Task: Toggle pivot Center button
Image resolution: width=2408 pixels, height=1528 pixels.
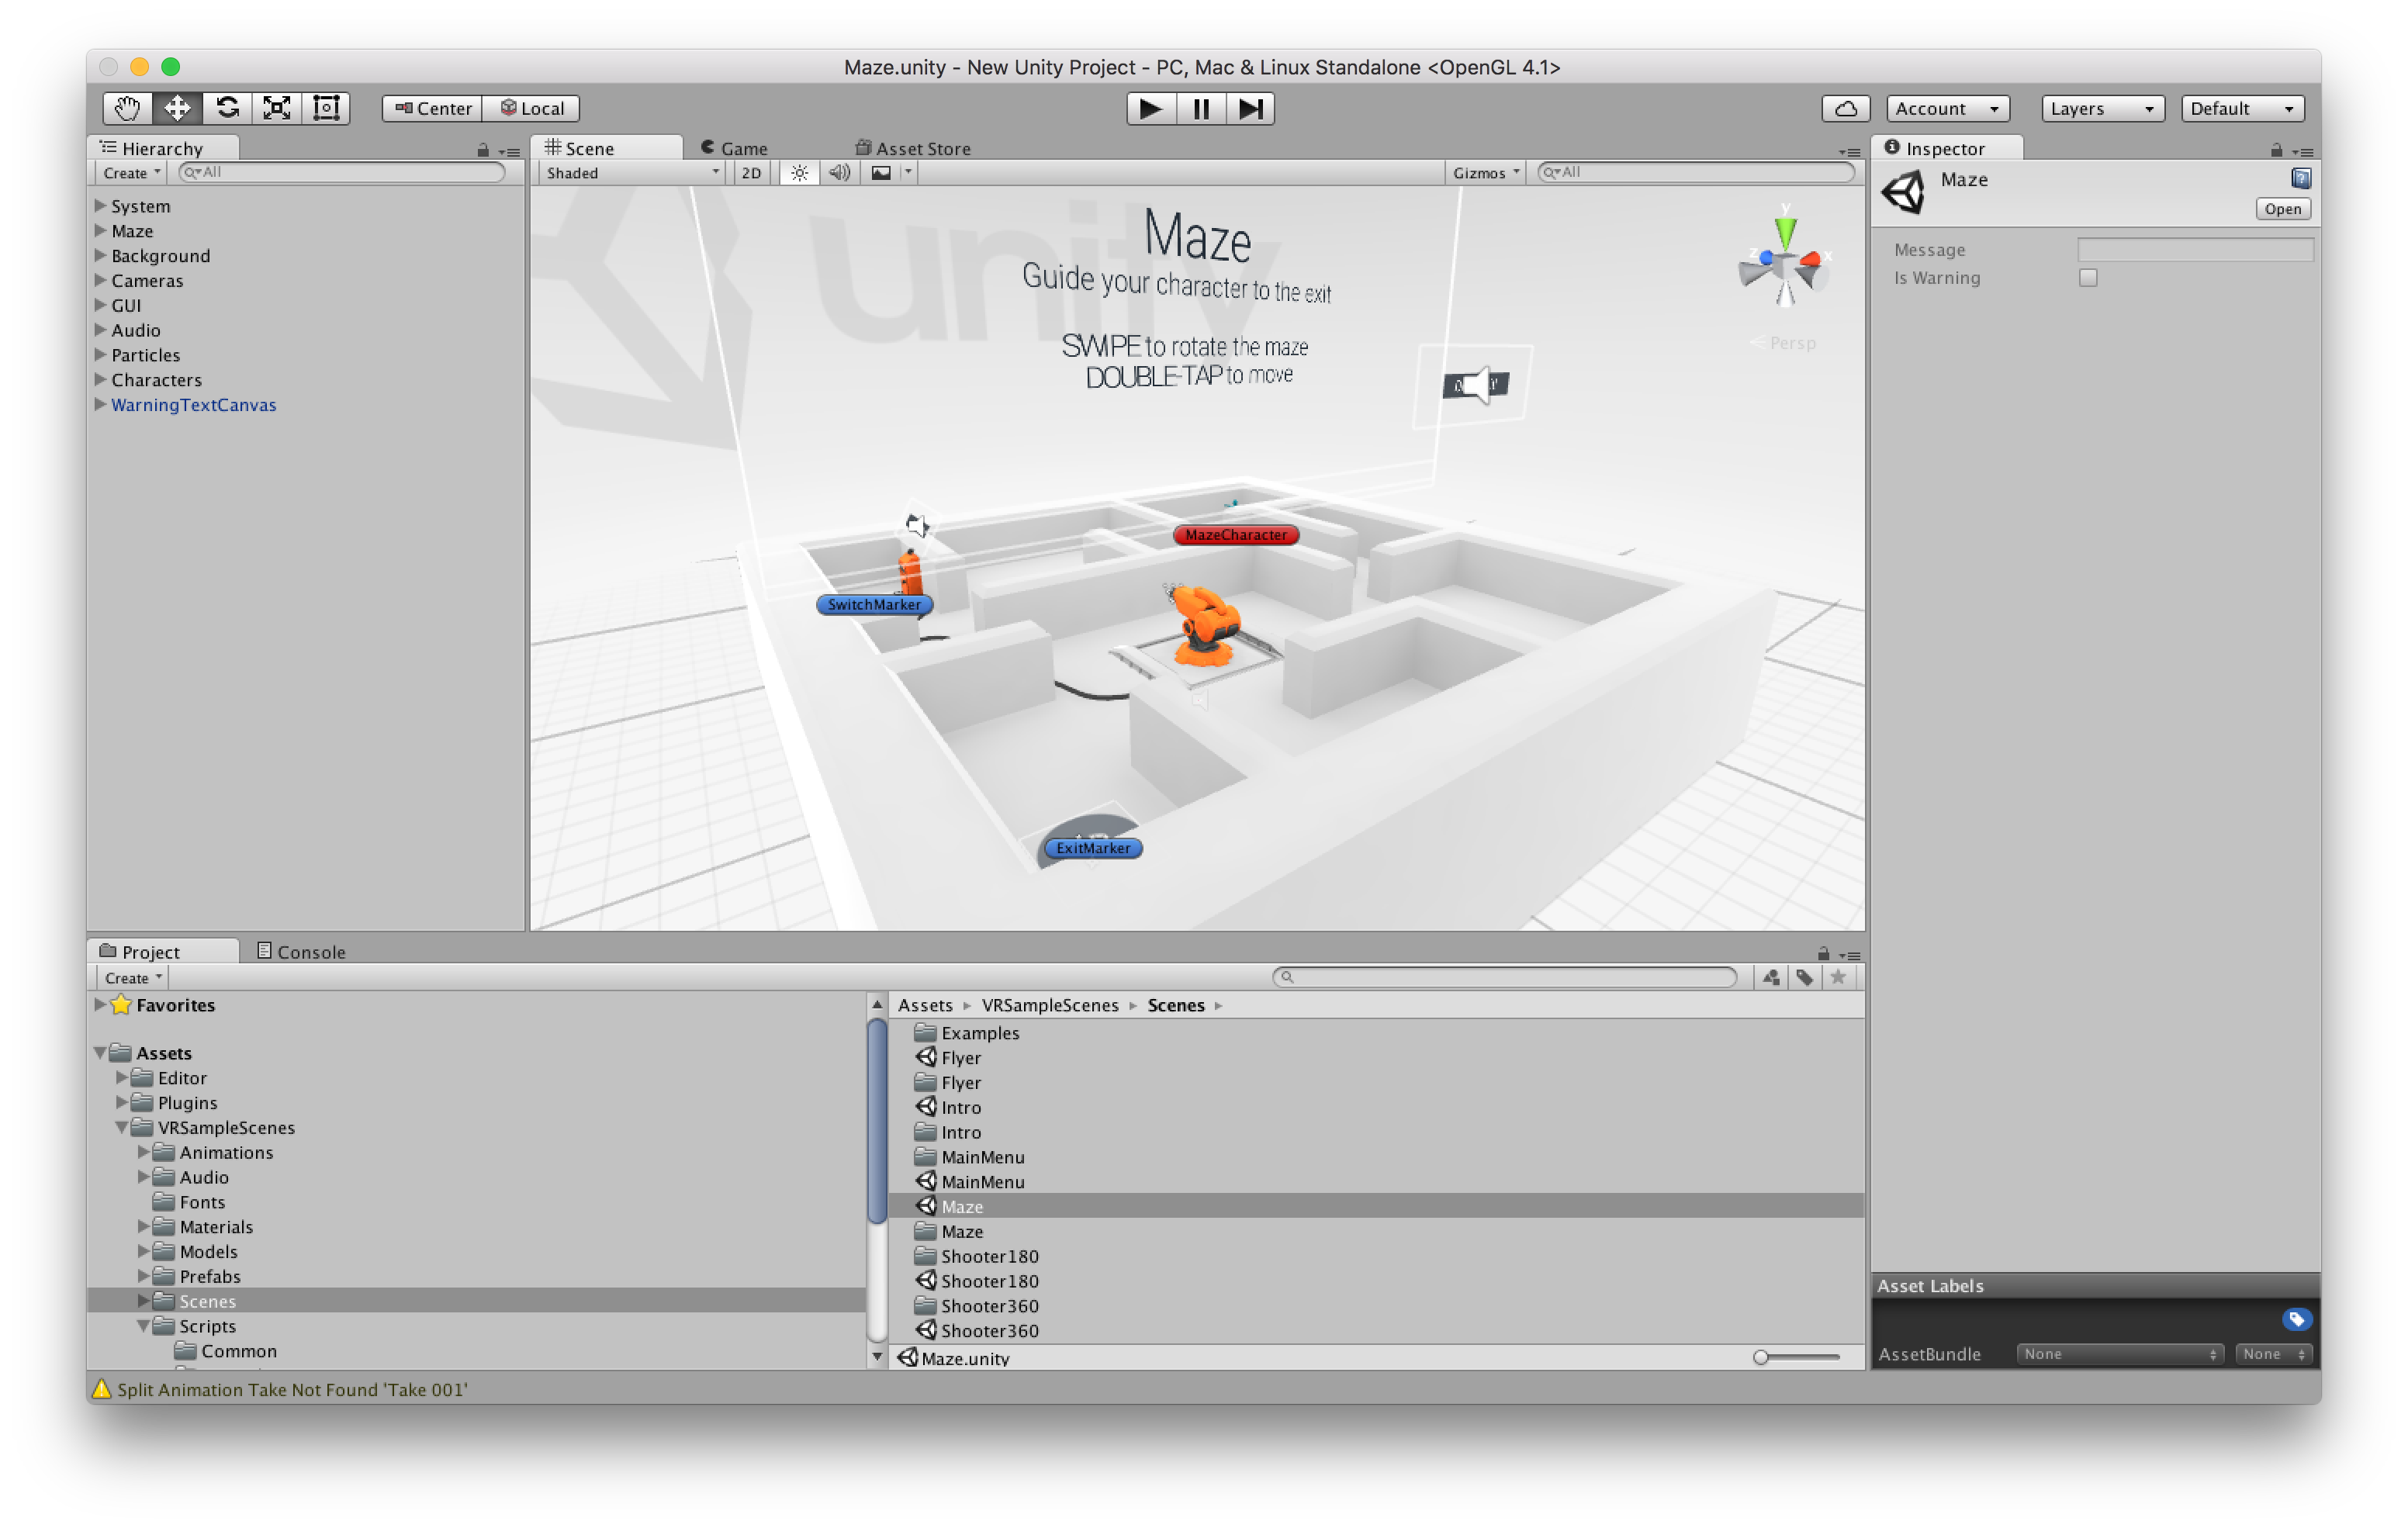Action: pos(433,108)
